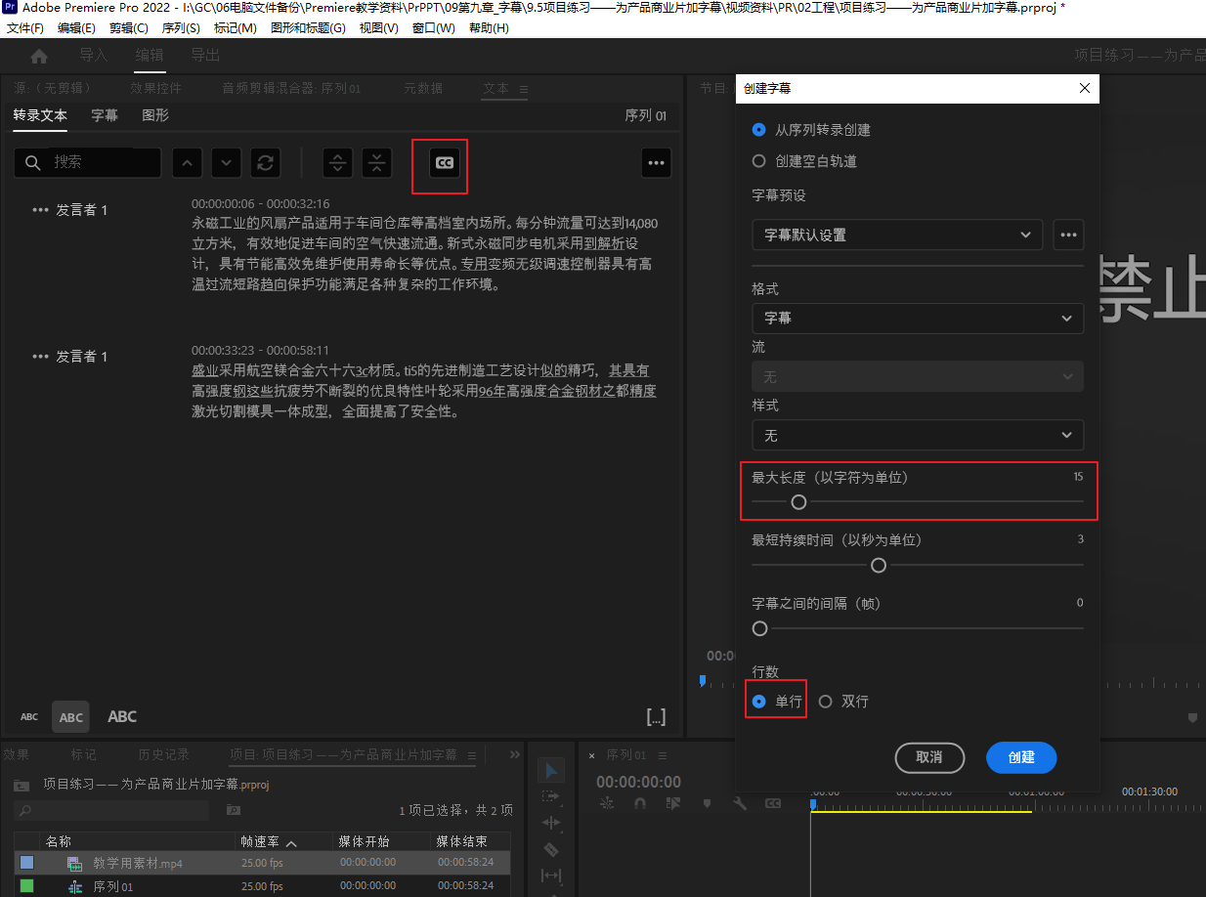
Task: Choose 创建空白轨道 radio option
Action: (x=759, y=161)
